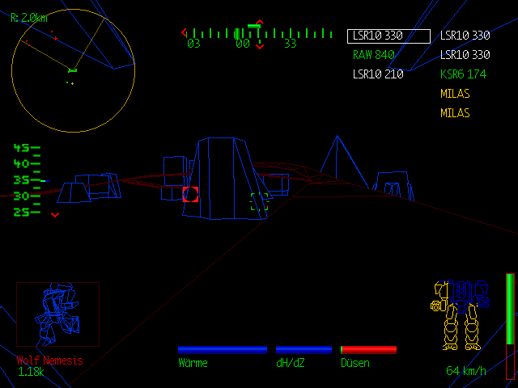Viewport: 518px width, 388px height.
Task: Click the red left arrow on compass strip
Action: click(x=184, y=32)
